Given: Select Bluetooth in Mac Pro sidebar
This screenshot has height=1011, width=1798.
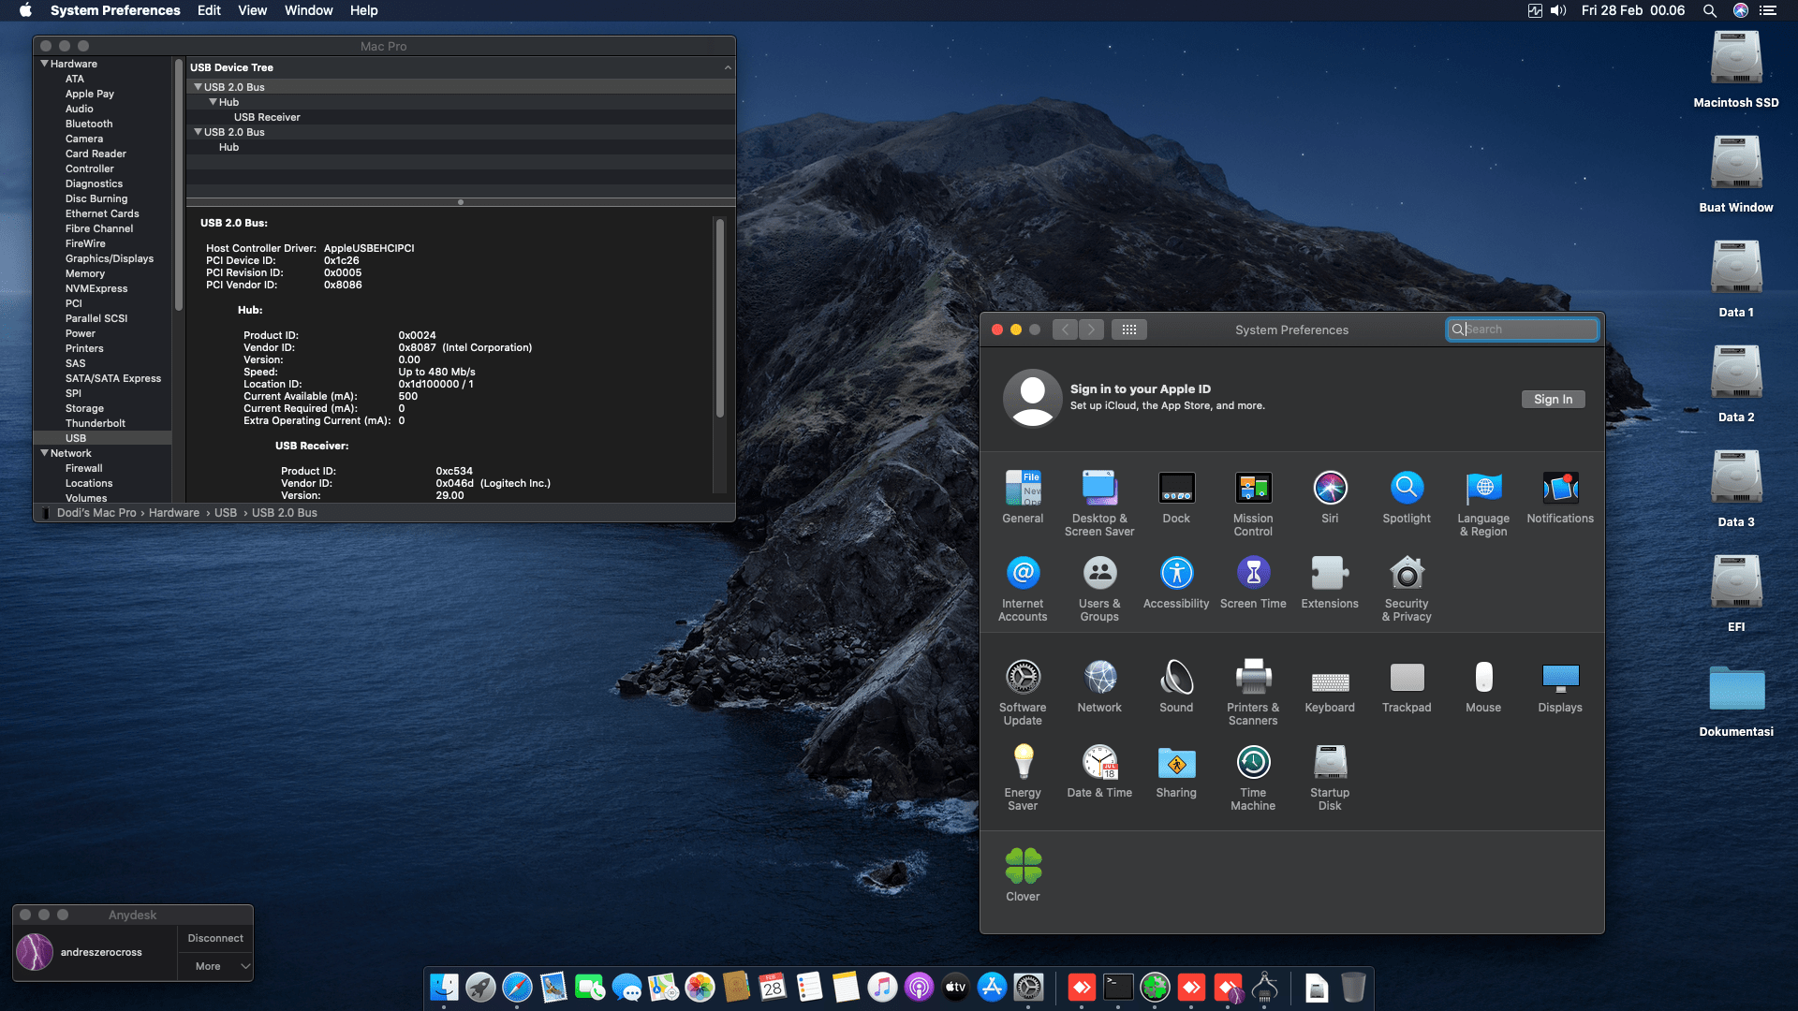Looking at the screenshot, I should click(x=89, y=124).
